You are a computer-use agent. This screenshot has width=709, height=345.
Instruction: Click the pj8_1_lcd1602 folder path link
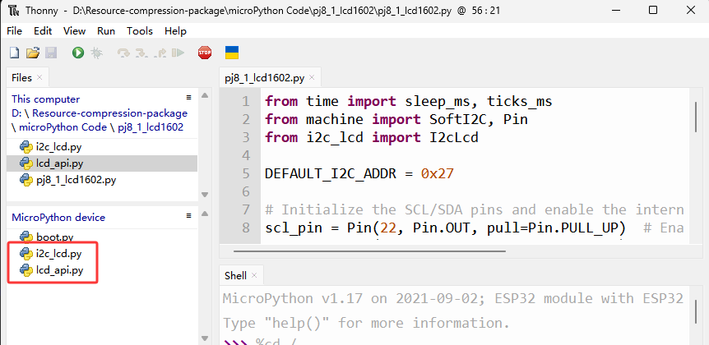point(151,127)
